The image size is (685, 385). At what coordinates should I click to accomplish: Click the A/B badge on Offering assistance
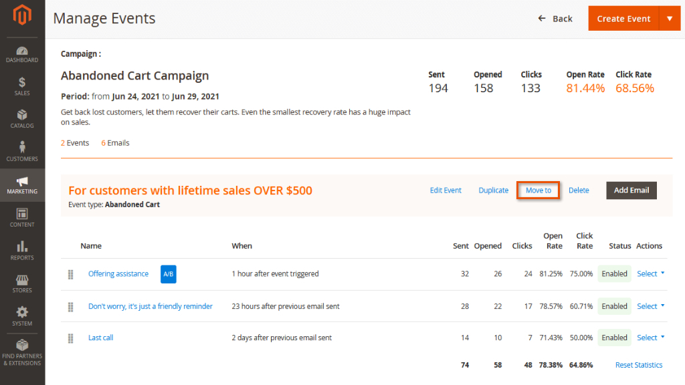[x=168, y=274]
